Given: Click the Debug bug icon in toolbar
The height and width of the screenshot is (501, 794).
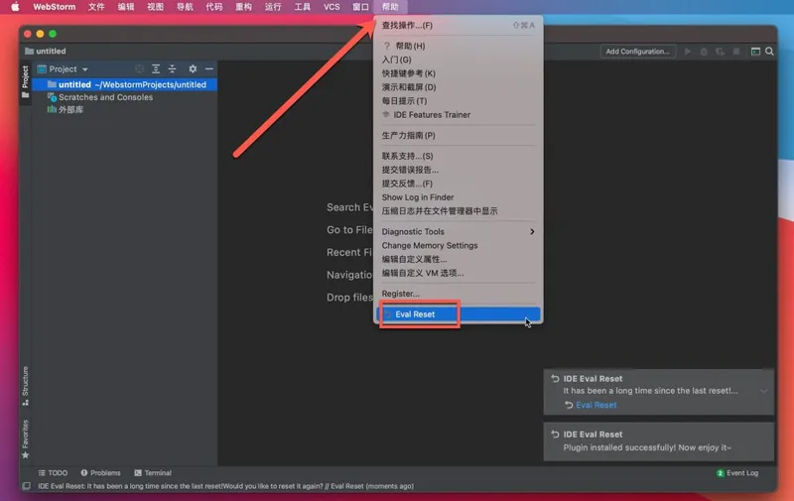Looking at the screenshot, I should (704, 52).
